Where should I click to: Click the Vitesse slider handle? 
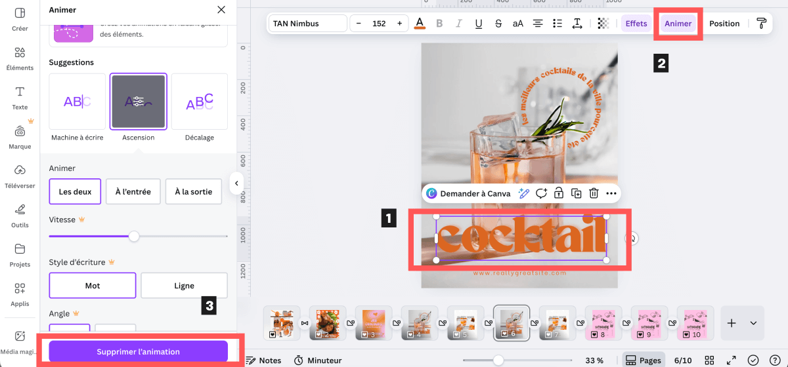coord(134,236)
